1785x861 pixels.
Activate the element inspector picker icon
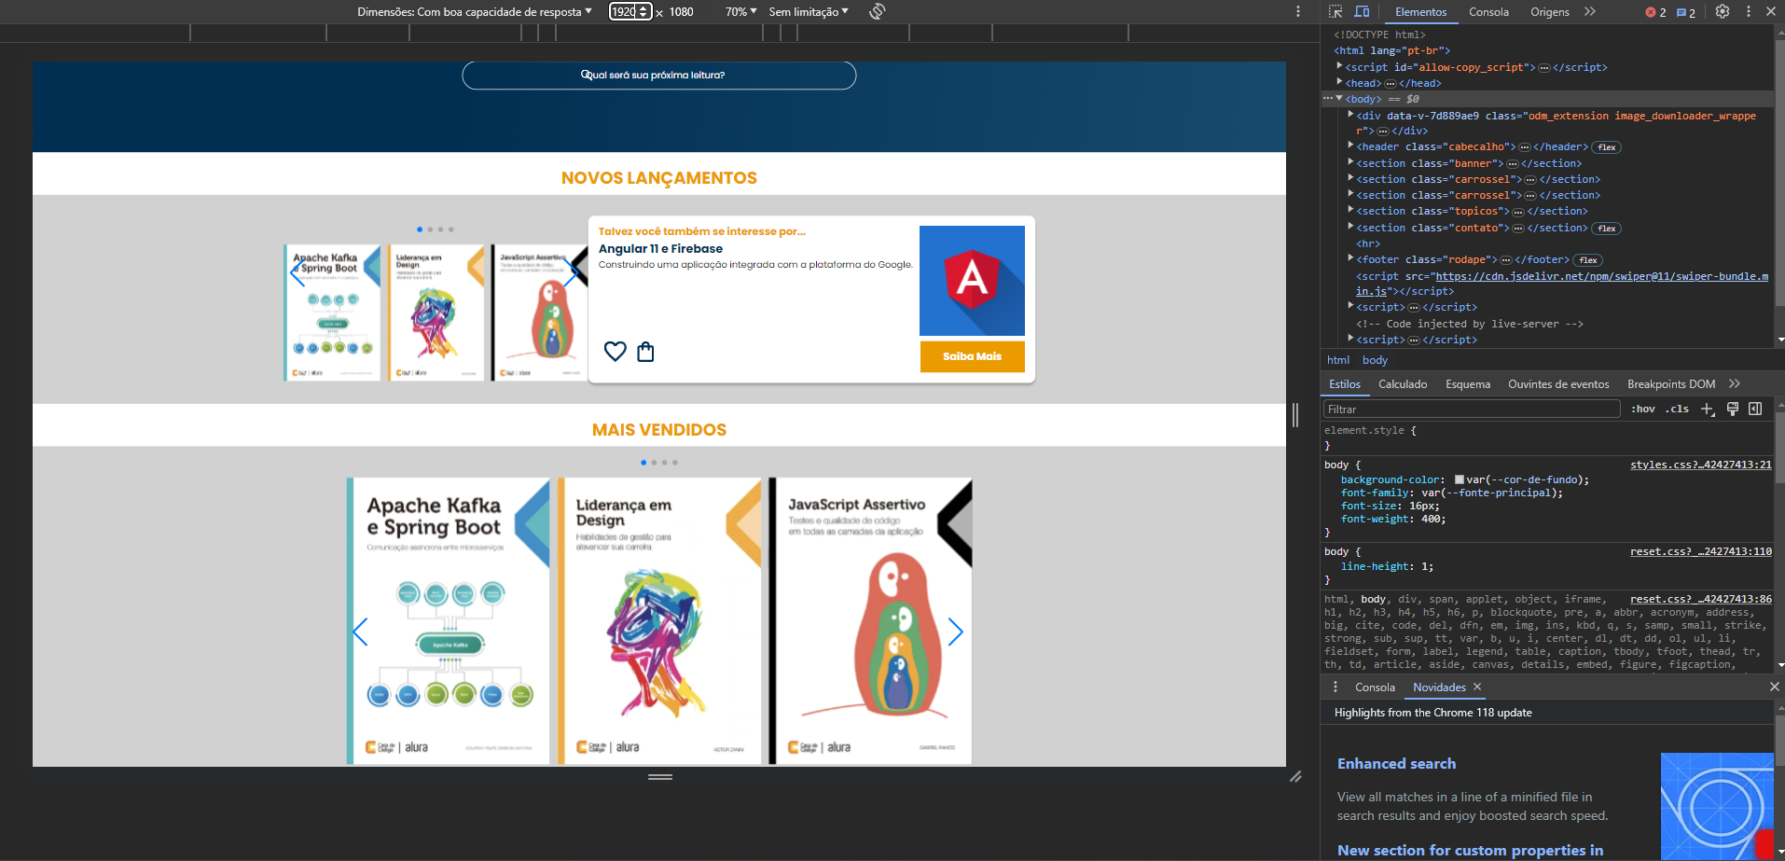[x=1335, y=12]
